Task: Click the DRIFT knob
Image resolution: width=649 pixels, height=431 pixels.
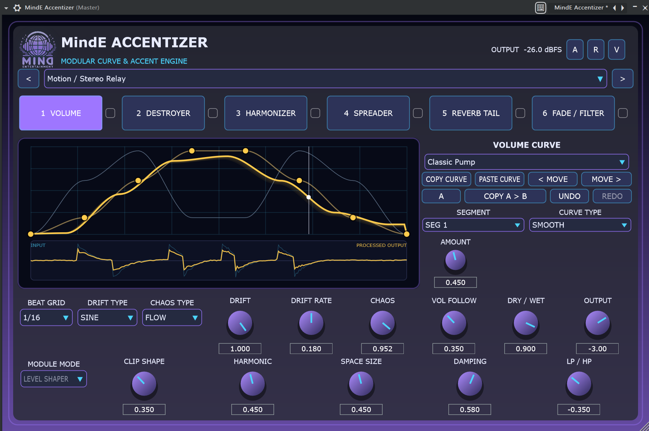Action: [x=240, y=323]
